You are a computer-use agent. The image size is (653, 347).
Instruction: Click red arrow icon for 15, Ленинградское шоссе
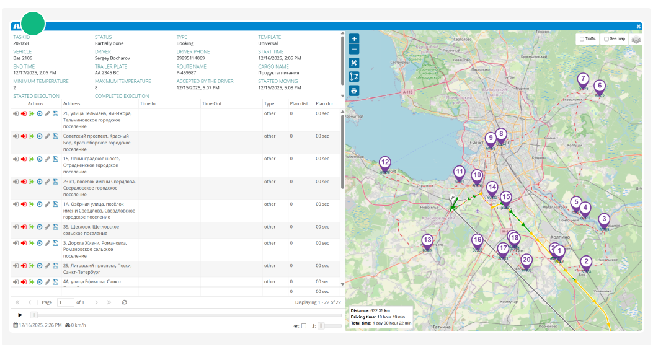point(24,159)
